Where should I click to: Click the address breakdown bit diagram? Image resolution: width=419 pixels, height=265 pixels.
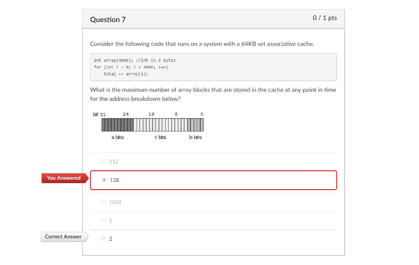click(x=152, y=124)
